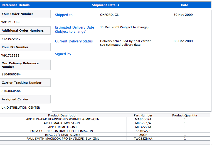Click part number Z0GF
Screen dimensions: 212x145
143,135
